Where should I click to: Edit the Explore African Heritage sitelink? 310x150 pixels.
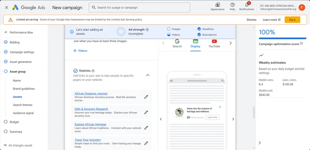pos(146,128)
